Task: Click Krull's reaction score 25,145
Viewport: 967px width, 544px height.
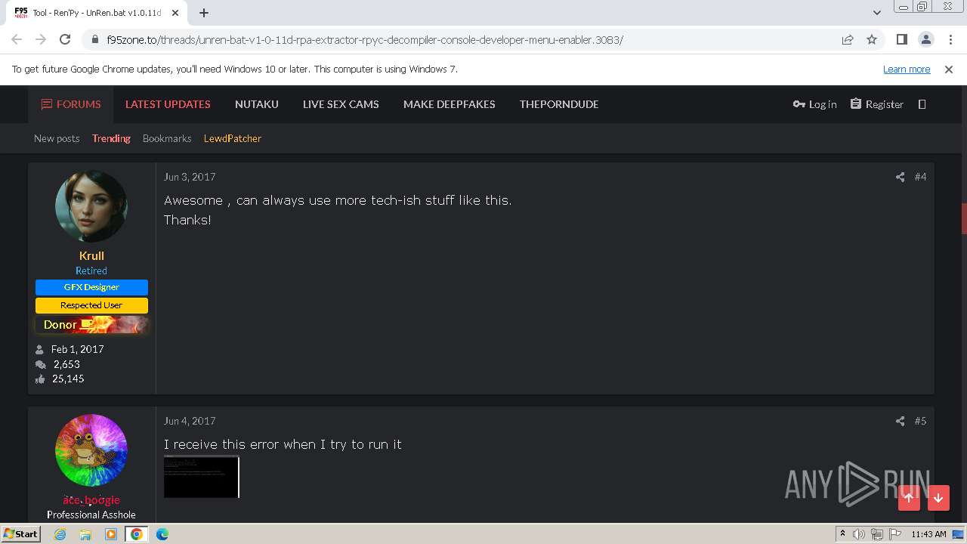Action: coord(68,379)
